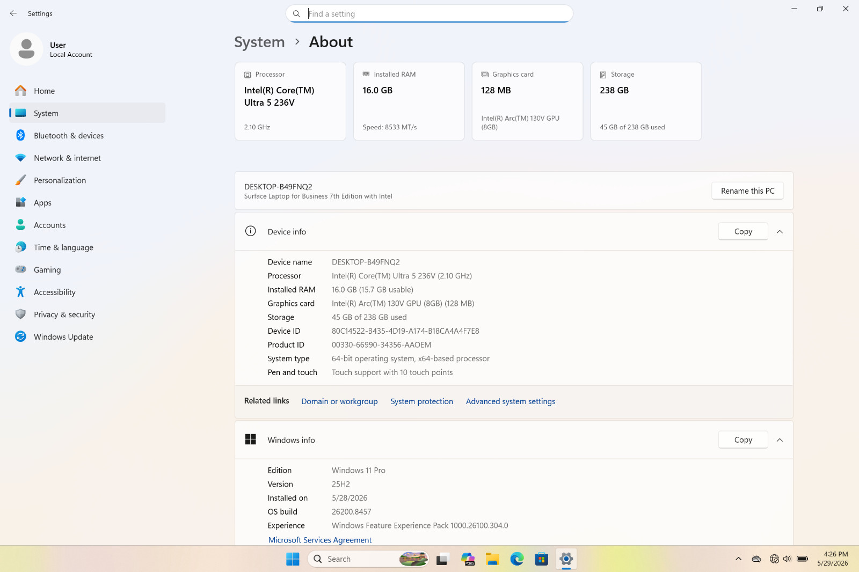Click the System breadcrumb

tap(259, 42)
